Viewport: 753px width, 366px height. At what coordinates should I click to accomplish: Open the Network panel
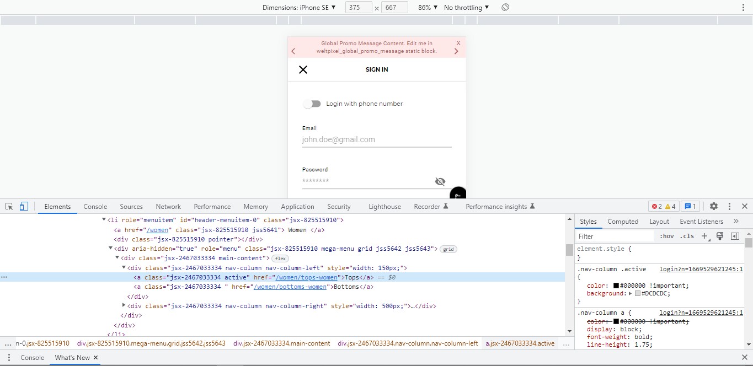(168, 206)
